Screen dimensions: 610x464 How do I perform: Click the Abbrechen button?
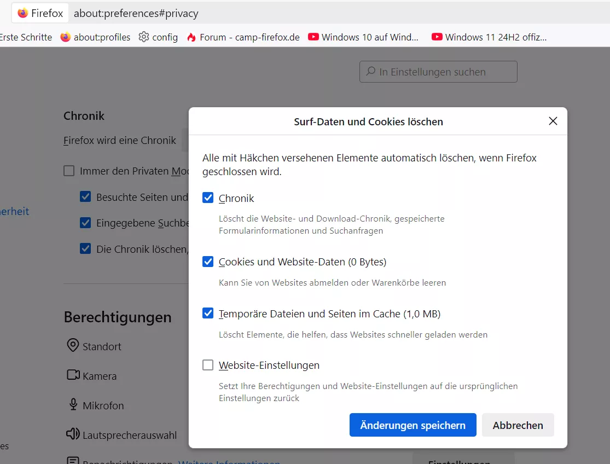(518, 425)
